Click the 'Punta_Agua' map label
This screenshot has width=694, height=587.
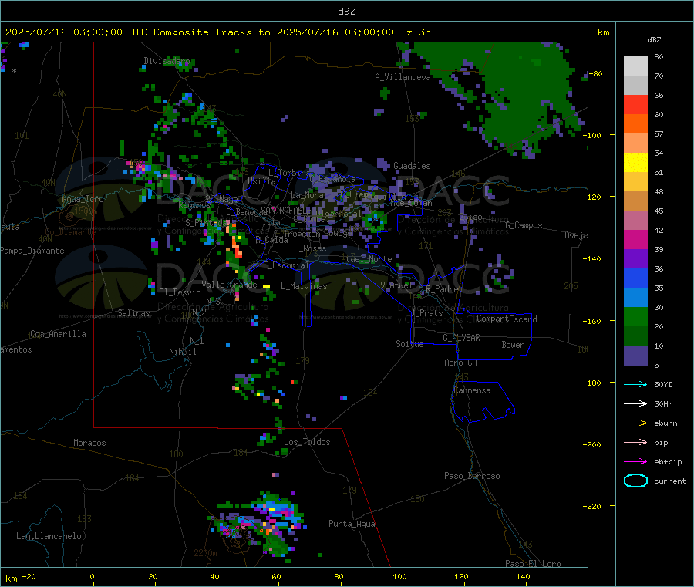coord(352,524)
